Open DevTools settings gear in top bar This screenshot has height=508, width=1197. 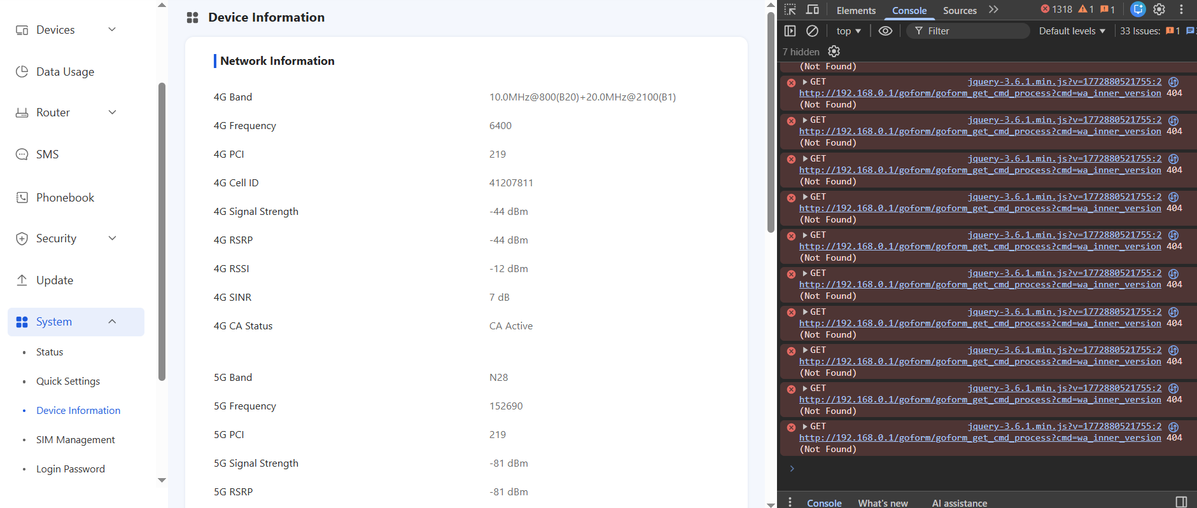coord(1159,10)
